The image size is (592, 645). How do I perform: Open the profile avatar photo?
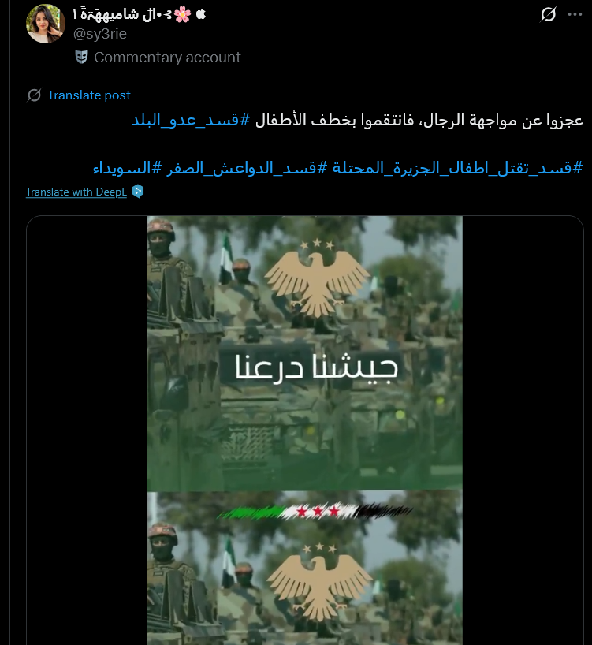[x=46, y=24]
